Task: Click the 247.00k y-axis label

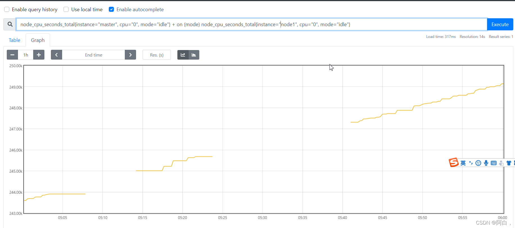Action: pyautogui.click(x=16, y=129)
